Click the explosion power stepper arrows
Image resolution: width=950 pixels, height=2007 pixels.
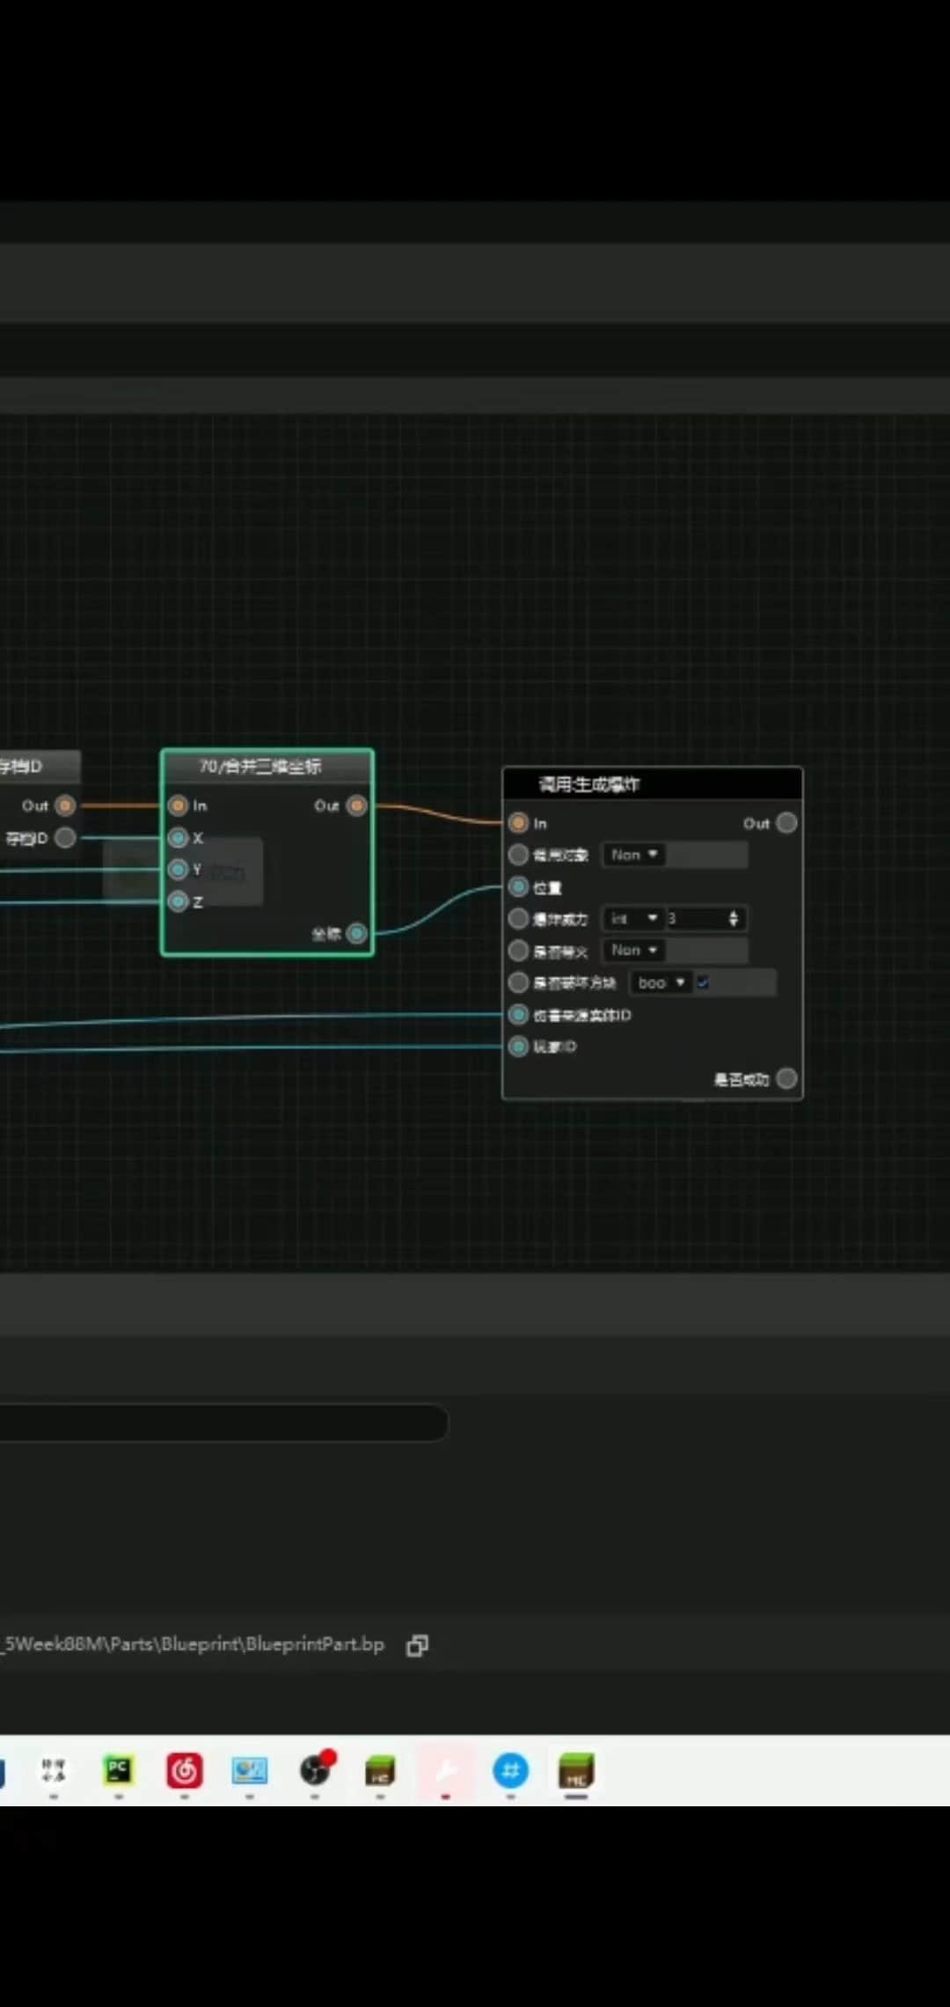[734, 919]
